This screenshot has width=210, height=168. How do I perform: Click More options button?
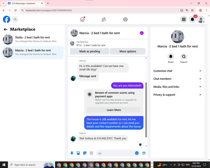tap(128, 51)
